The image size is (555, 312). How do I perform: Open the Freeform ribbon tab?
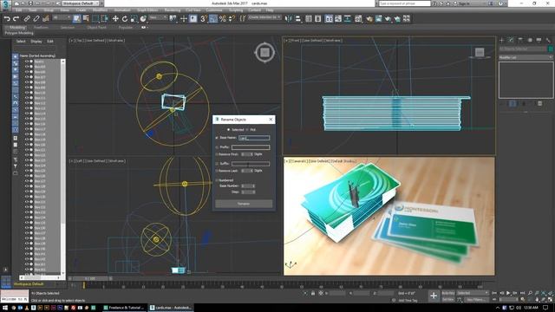point(41,28)
